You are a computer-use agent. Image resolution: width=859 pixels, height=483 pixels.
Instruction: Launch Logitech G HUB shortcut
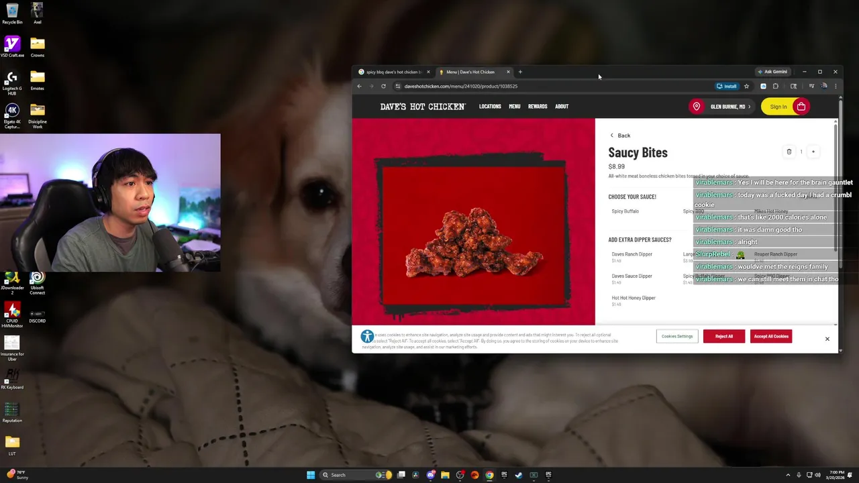click(x=12, y=82)
